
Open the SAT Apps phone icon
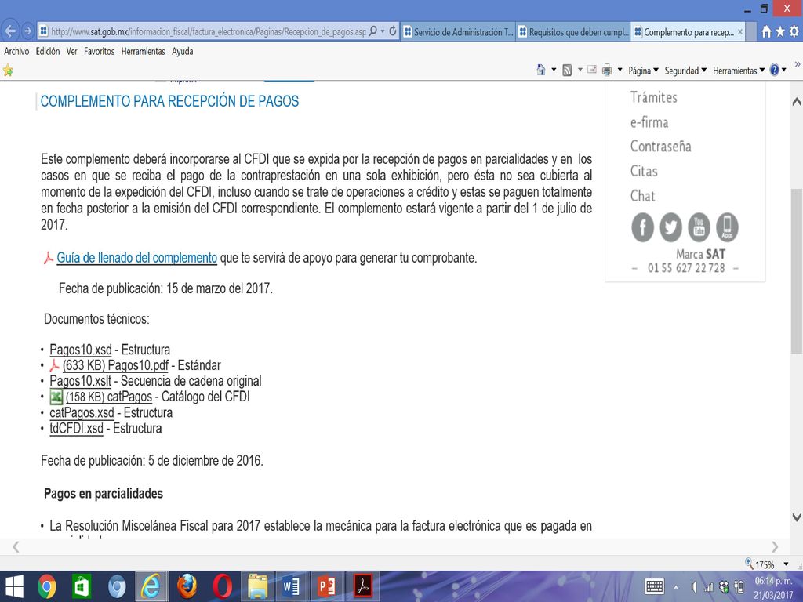[727, 227]
